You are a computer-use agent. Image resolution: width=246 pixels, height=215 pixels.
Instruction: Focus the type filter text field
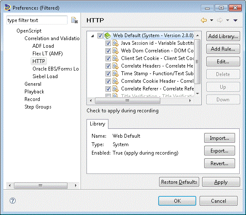click(x=37, y=20)
